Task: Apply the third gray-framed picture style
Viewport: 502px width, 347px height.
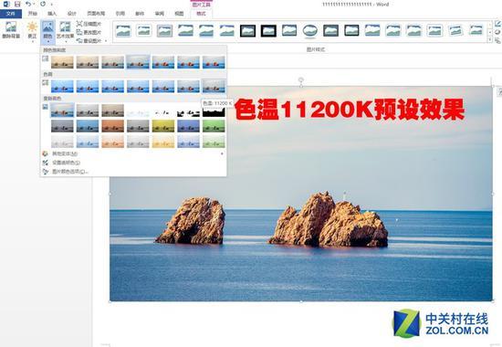Action: [x=164, y=31]
